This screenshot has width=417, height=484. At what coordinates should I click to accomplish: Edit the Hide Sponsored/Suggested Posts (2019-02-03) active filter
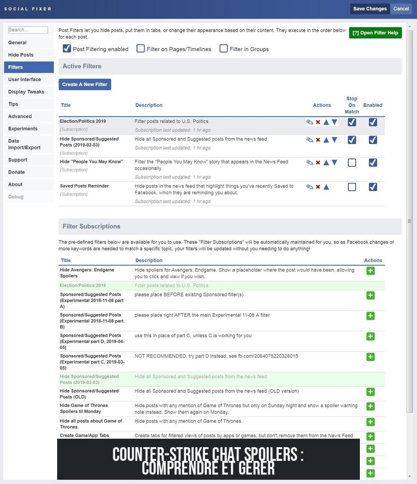[310, 140]
